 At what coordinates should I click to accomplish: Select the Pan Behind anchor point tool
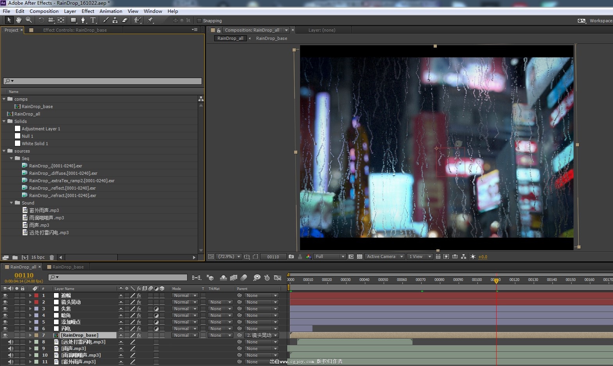(61, 20)
